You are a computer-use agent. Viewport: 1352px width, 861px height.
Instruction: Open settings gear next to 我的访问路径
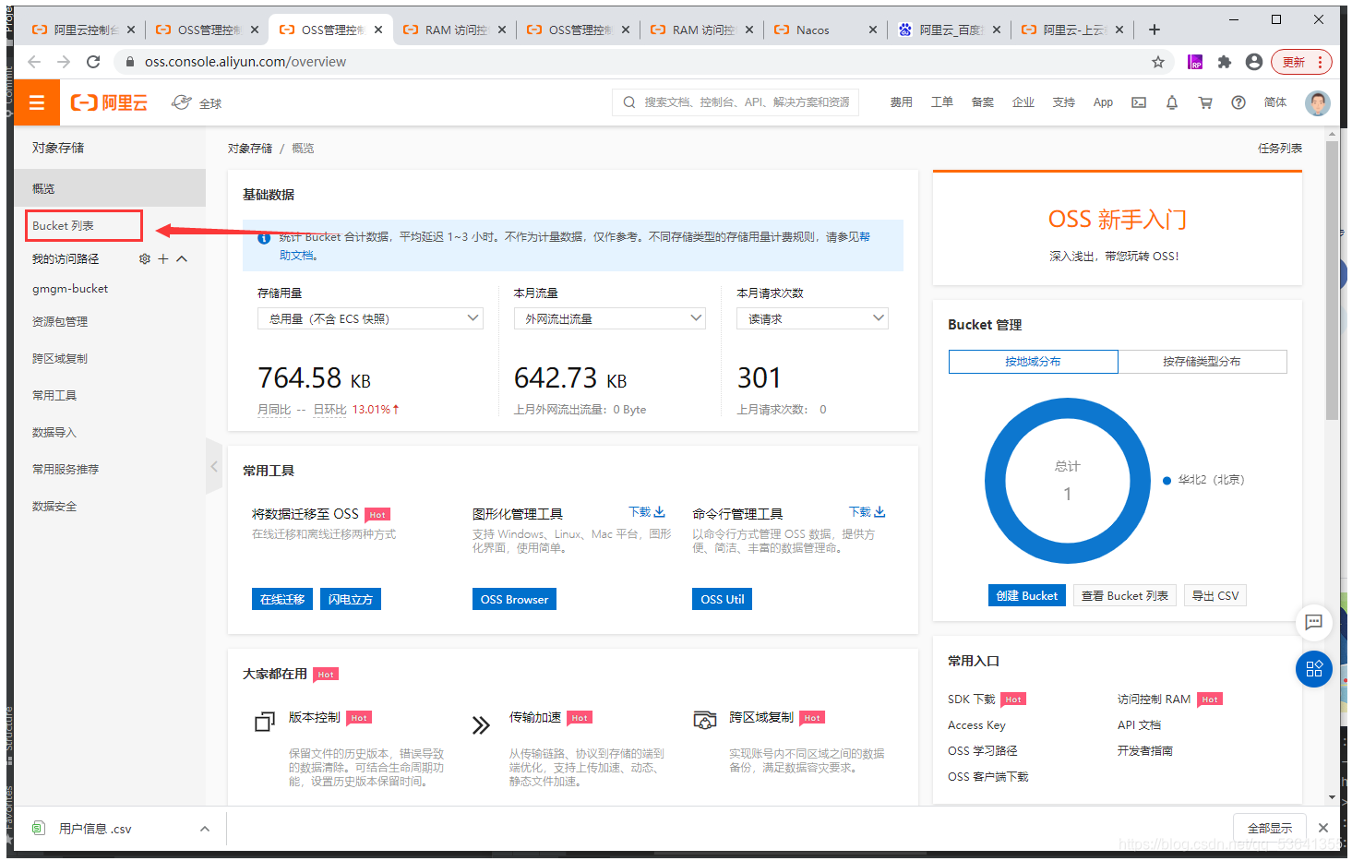144,259
